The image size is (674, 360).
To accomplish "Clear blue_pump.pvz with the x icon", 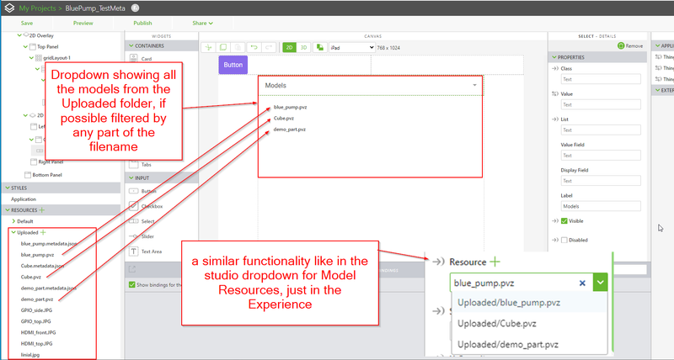I will [582, 283].
